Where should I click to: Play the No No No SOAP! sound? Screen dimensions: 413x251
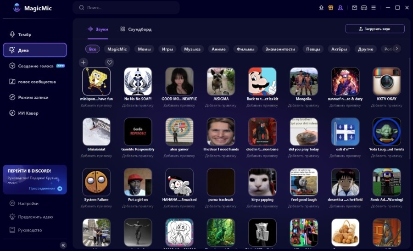(138, 81)
